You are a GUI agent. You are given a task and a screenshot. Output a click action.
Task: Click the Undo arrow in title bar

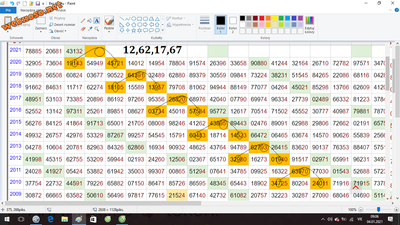tap(12, 4)
